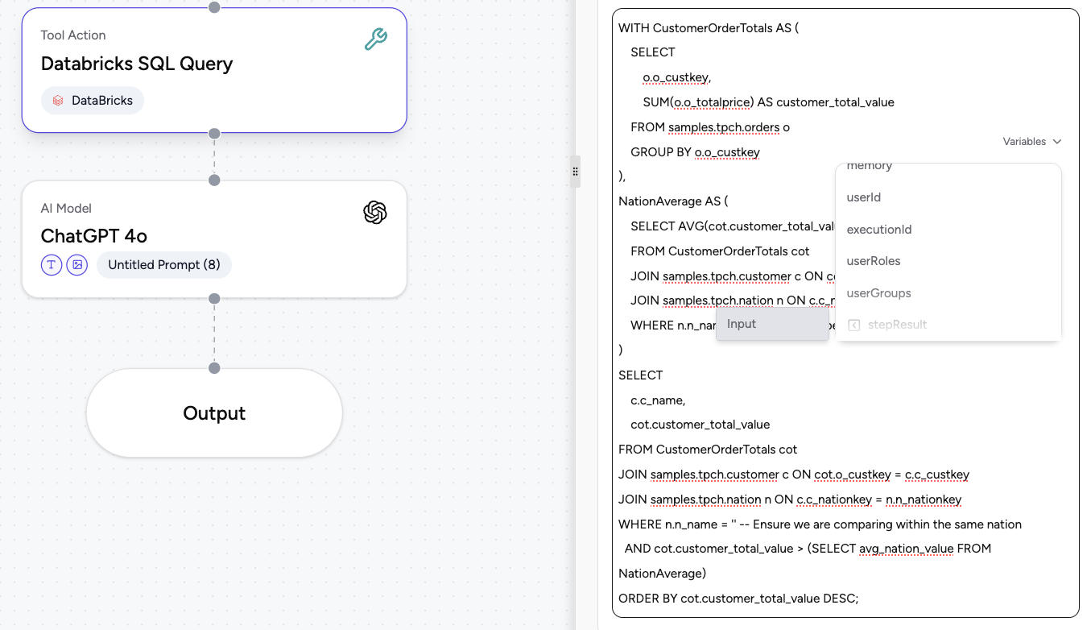
Task: Click the 'Tool Action' label
Action: coord(73,35)
